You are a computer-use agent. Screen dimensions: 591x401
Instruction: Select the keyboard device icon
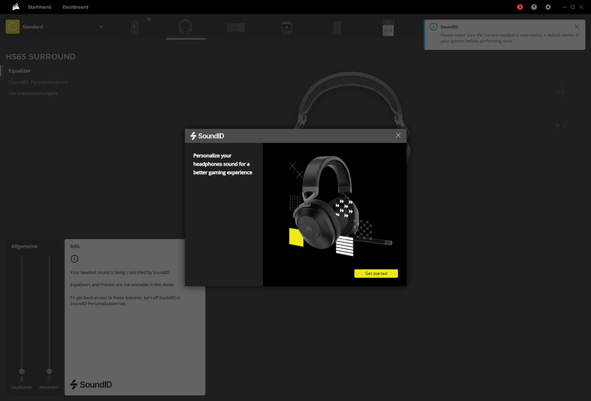[236, 27]
